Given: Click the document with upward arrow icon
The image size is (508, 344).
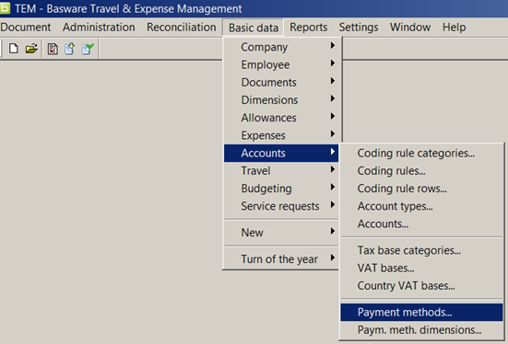Looking at the screenshot, I should 70,49.
